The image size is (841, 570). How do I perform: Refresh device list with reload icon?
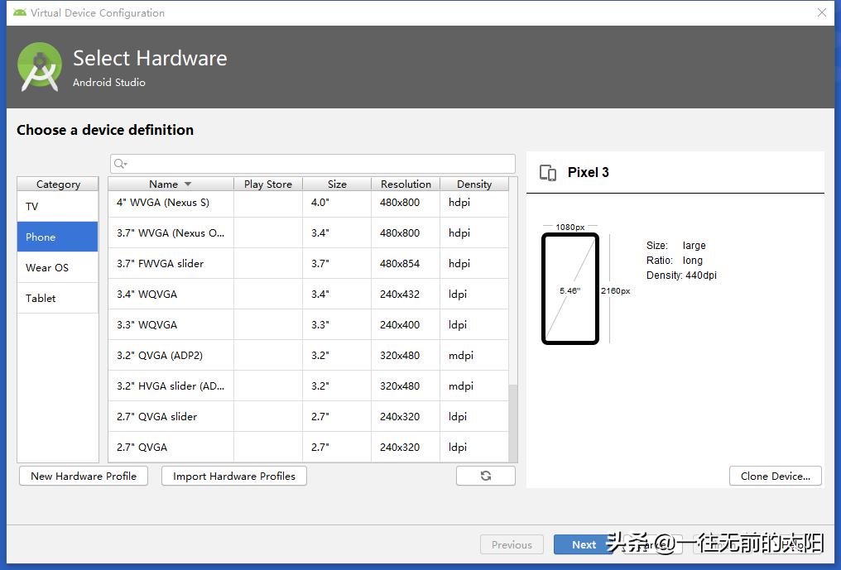485,476
